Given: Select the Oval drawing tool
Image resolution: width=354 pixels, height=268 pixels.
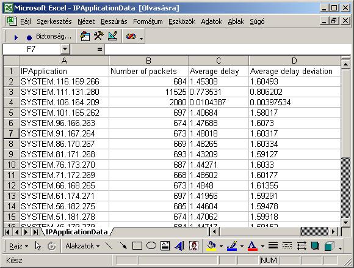Looking at the screenshot, I should [151, 246].
